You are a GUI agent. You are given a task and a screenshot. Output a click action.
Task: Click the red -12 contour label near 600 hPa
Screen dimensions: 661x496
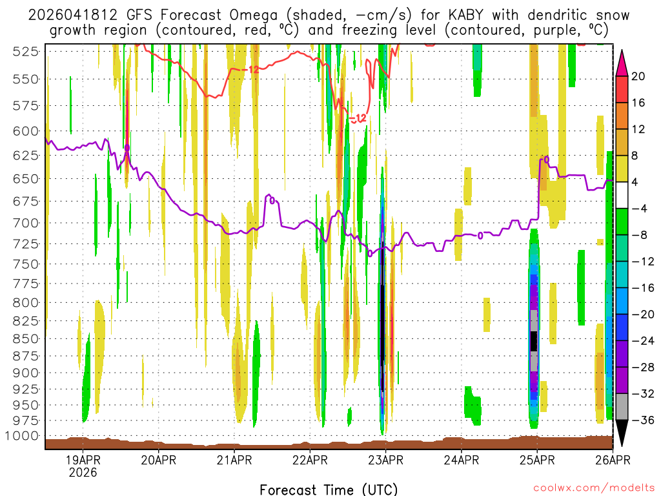pos(359,119)
